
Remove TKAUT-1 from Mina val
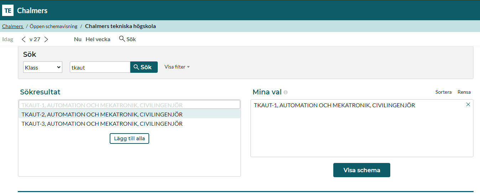tap(468, 104)
